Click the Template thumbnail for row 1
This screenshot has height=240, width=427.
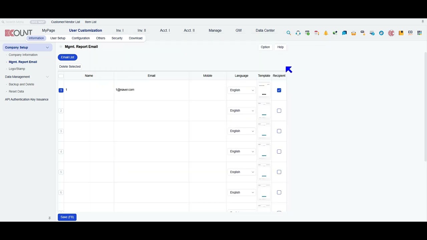tap(264, 90)
